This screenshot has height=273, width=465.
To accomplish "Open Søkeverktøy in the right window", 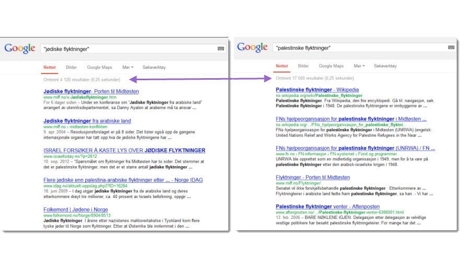I will pos(385,66).
